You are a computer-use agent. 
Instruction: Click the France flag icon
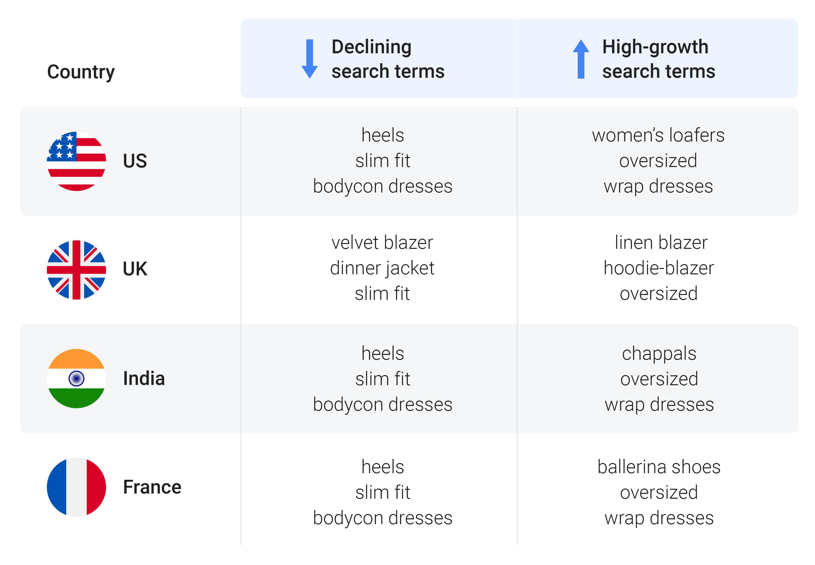[x=76, y=487]
